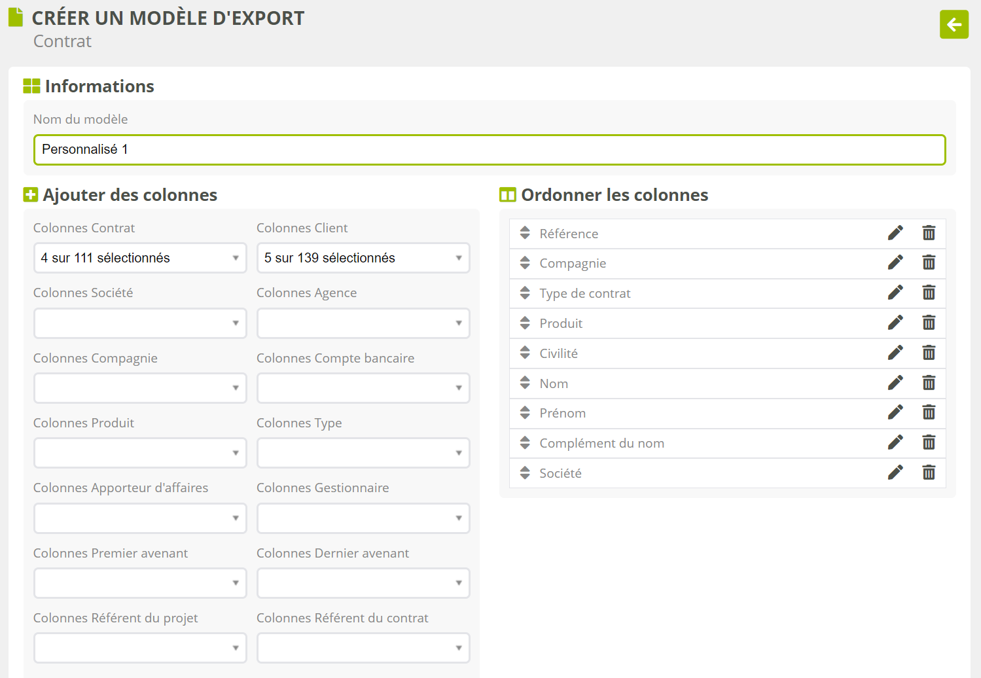This screenshot has width=981, height=678.
Task: Click the Référence sort handle arrows
Action: coord(525,233)
